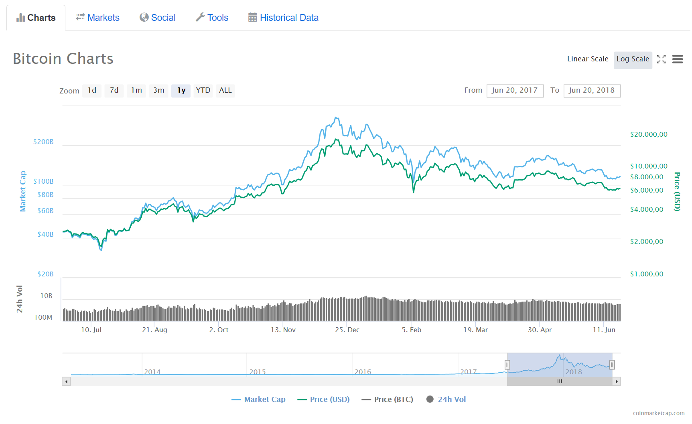Set zoom range to 3m
The image size is (692, 424).
pos(159,91)
